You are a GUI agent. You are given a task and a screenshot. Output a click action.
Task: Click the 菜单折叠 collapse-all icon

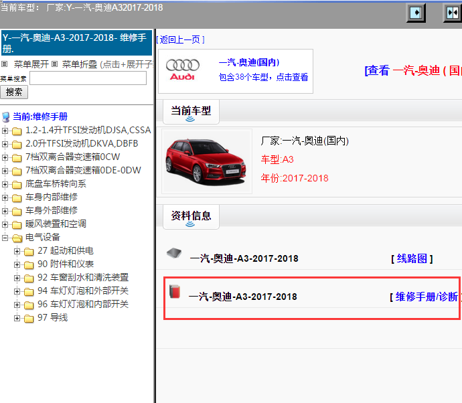coord(54,64)
